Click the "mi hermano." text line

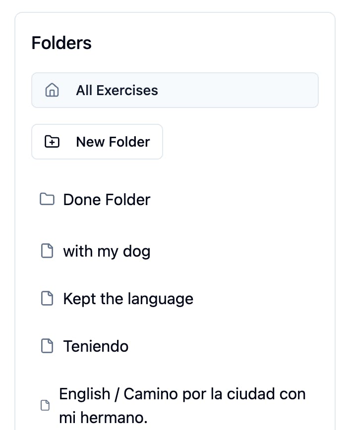pyautogui.click(x=103, y=418)
